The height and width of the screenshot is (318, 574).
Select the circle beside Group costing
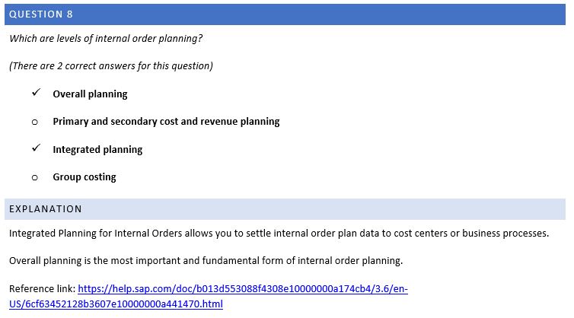click(x=35, y=177)
